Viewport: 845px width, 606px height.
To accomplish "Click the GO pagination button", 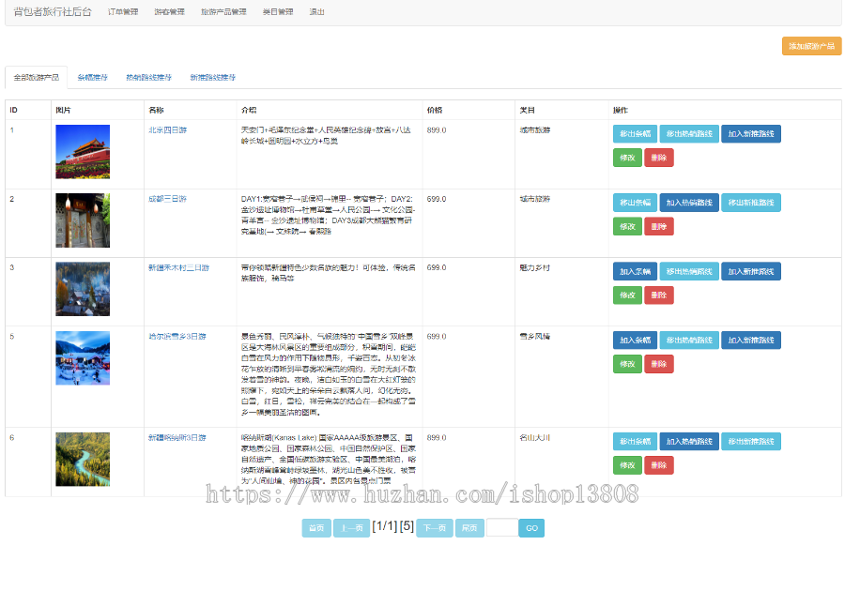I will [x=531, y=528].
